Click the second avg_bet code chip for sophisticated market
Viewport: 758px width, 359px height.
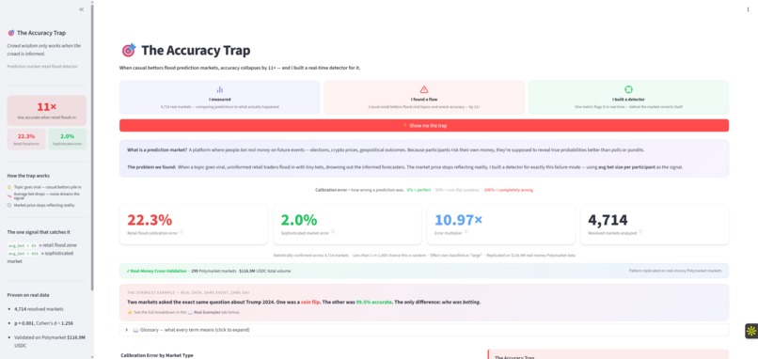click(23, 253)
